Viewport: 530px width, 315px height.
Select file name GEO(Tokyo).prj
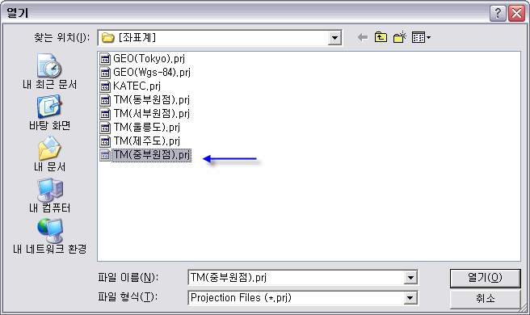coord(149,59)
